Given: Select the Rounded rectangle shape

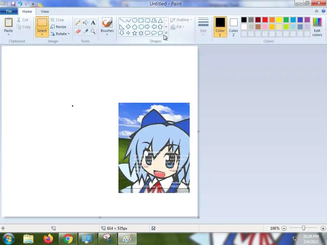Looking at the screenshot, I should [x=148, y=20].
